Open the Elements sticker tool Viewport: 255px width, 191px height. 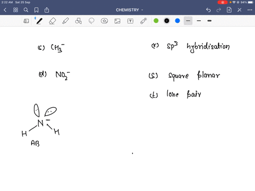pyautogui.click(x=104, y=21)
